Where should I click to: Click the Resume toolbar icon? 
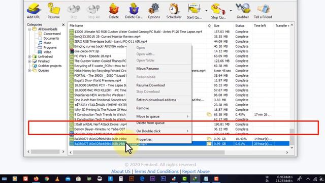coord(53,11)
